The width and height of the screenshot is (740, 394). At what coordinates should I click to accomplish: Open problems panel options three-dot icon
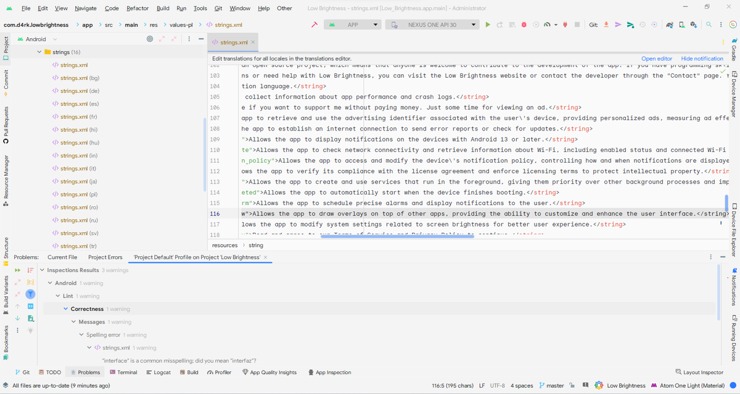[x=710, y=257]
